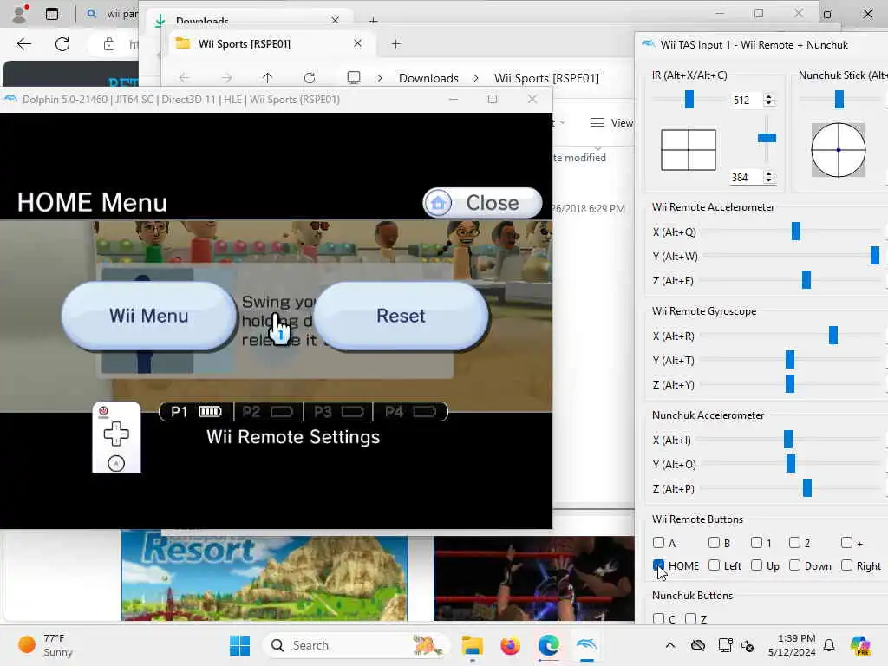888x666 pixels.
Task: Click the Nunchuk Stick circular pad
Action: point(839,149)
